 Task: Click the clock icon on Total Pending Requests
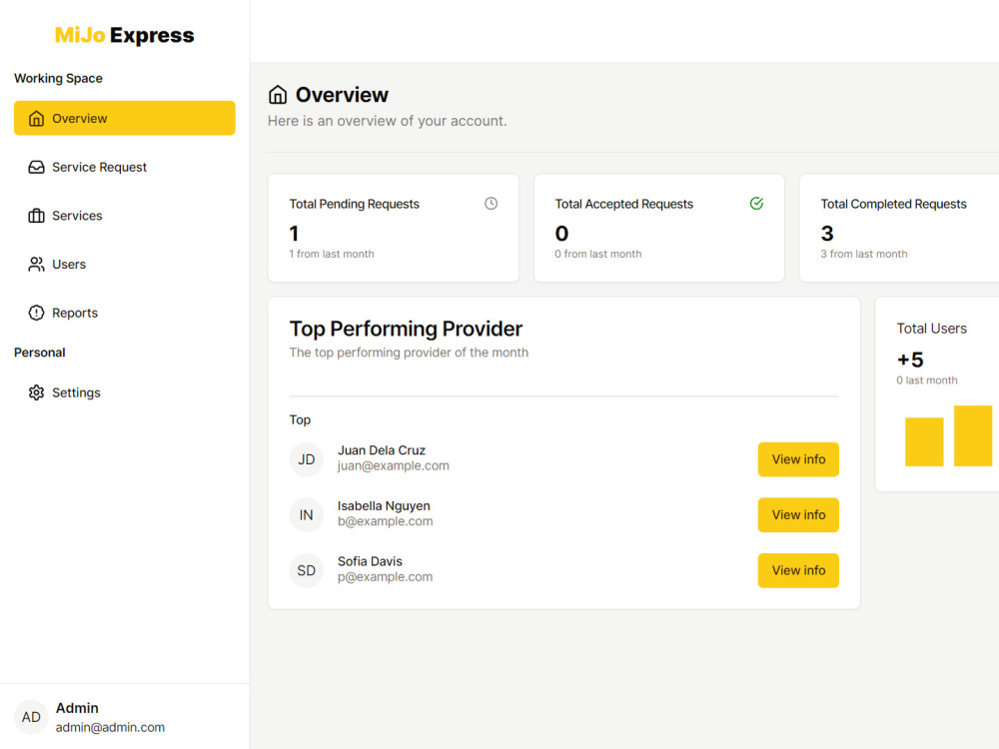491,203
